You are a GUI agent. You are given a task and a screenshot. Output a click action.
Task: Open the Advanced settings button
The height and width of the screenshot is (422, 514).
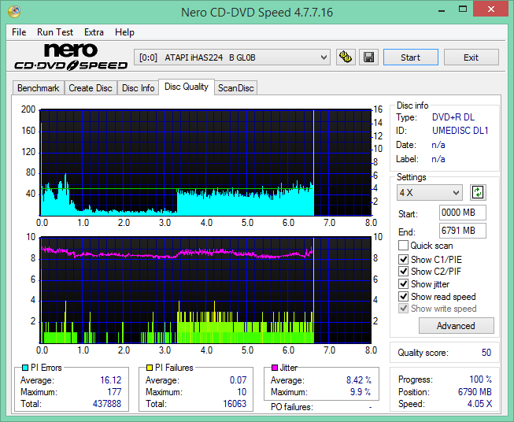[456, 326]
